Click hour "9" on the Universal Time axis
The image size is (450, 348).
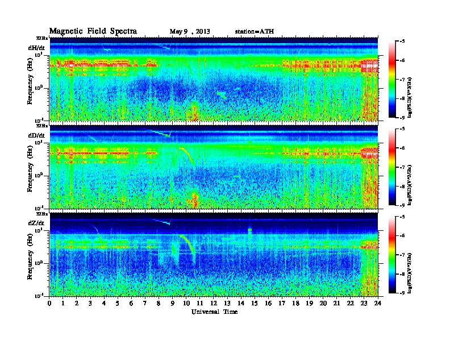tap(173, 303)
